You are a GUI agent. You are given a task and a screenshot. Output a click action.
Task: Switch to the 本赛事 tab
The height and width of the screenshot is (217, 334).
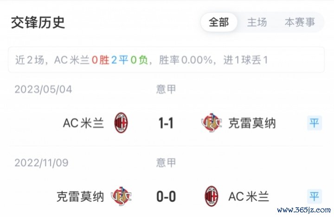point(300,22)
